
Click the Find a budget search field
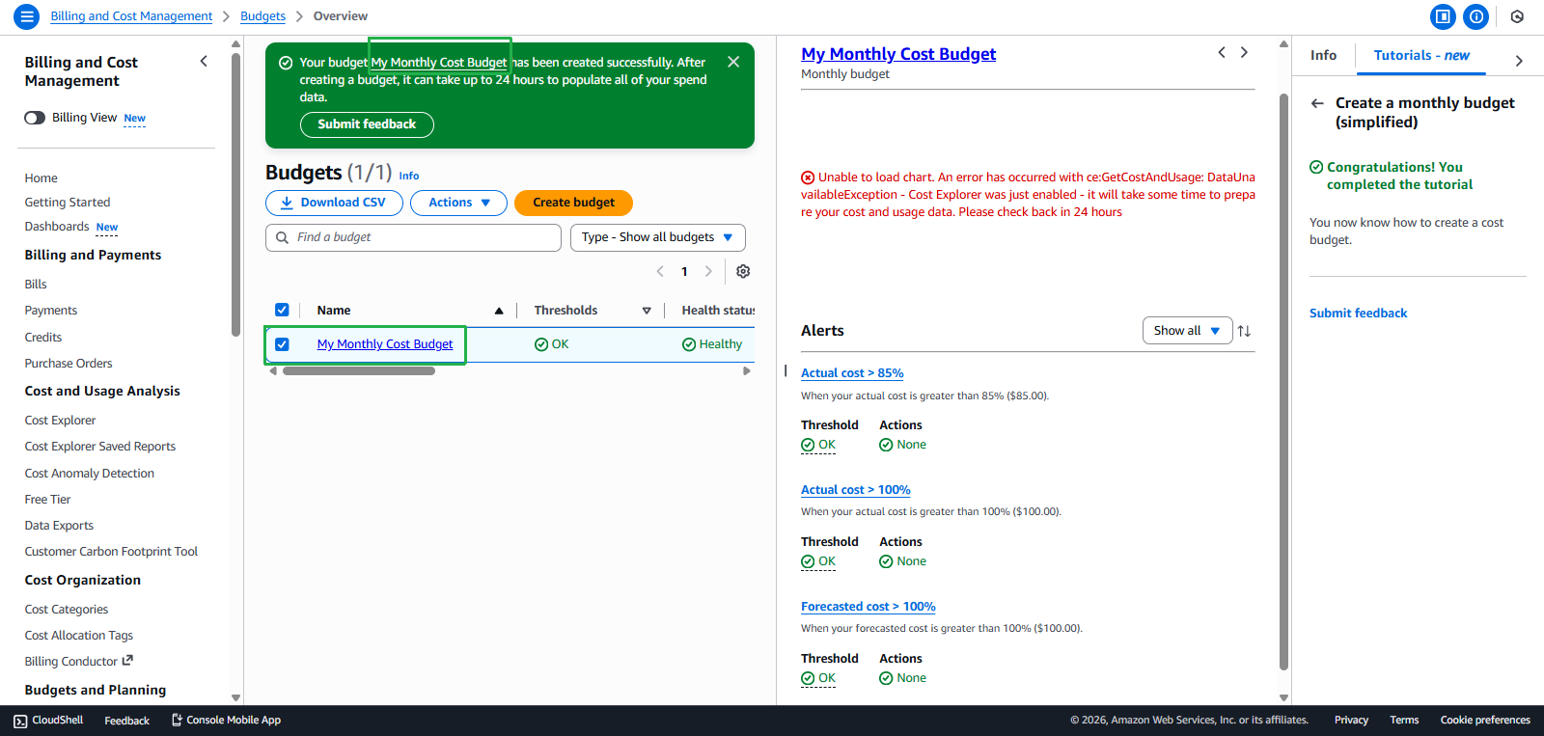413,237
